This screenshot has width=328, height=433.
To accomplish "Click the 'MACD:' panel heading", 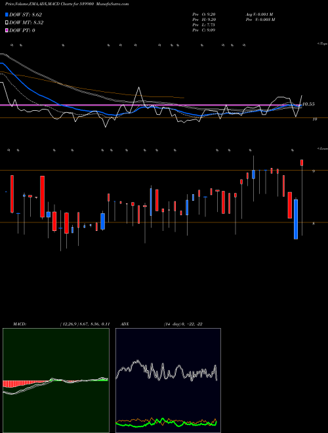I will [x=19, y=324].
